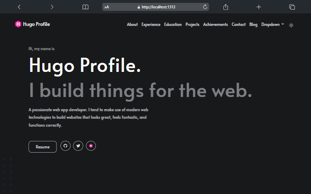Viewport: 311px width, 194px height.
Task: Navigate to the Projects nav item
Action: point(192,25)
